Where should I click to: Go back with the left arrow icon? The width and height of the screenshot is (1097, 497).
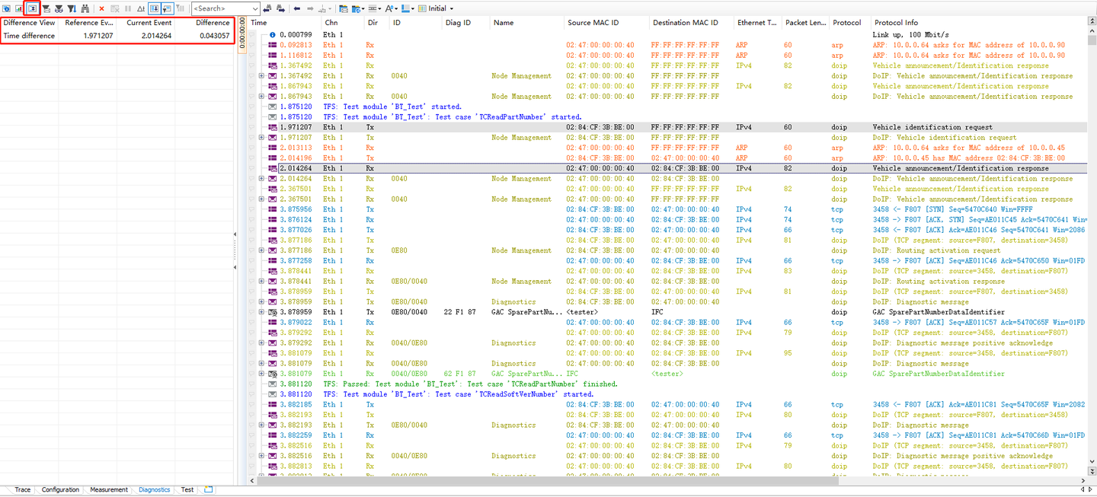(297, 8)
